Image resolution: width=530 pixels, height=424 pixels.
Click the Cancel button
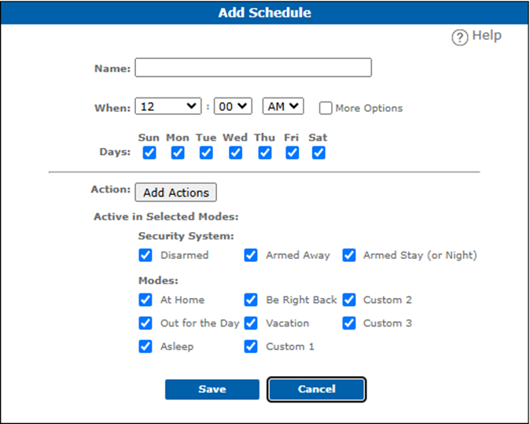316,389
